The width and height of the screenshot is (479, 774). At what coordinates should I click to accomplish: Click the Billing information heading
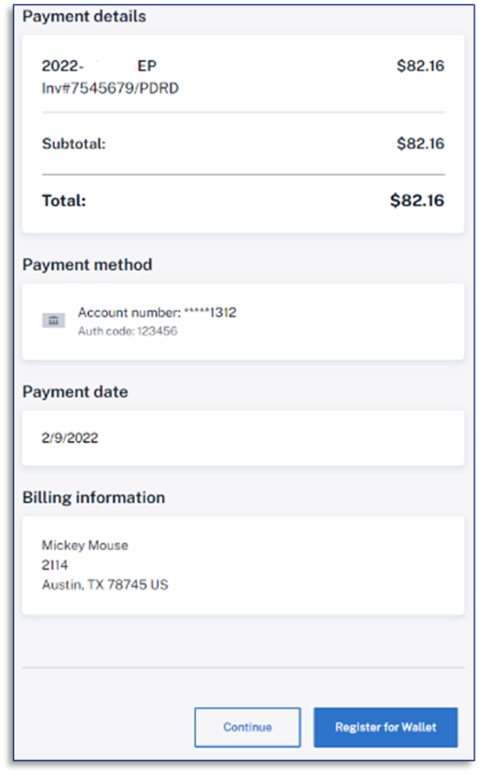point(94,497)
